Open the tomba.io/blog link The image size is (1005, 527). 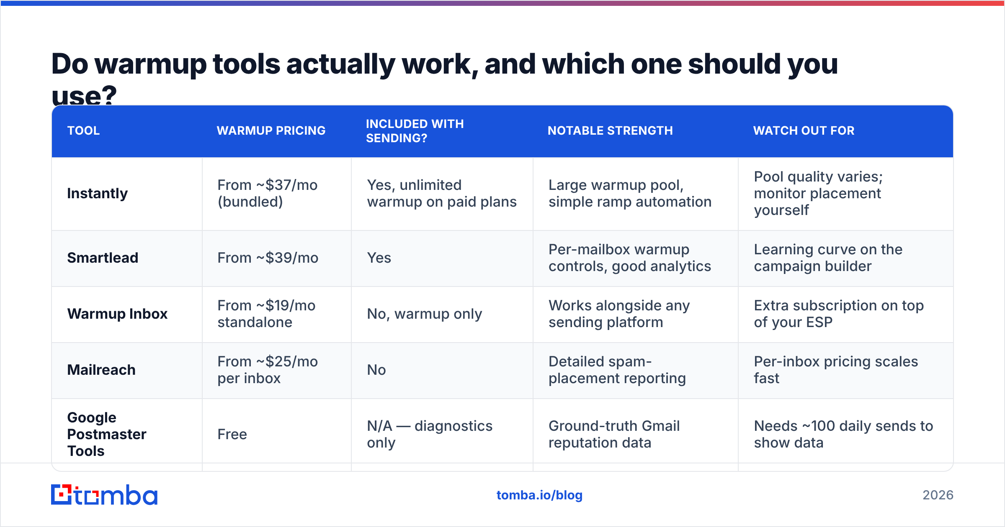coord(539,495)
